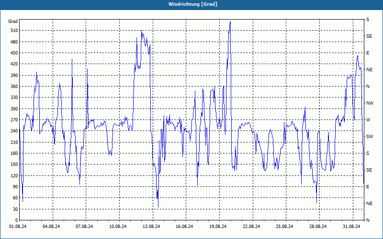
Task: Click the 'Grad' axis unit label
Action: point(13,22)
